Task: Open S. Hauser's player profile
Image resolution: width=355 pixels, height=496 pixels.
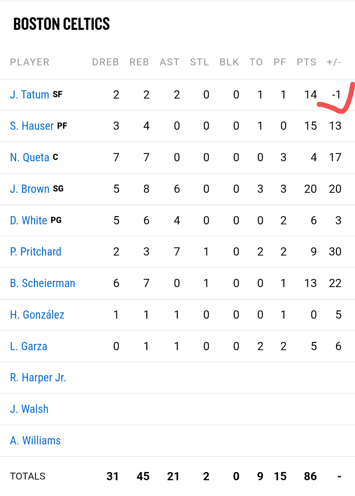Action: [32, 126]
